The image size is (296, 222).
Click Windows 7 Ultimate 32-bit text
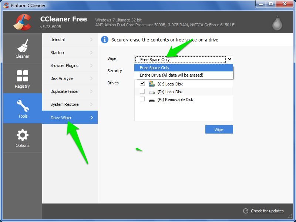[118, 20]
